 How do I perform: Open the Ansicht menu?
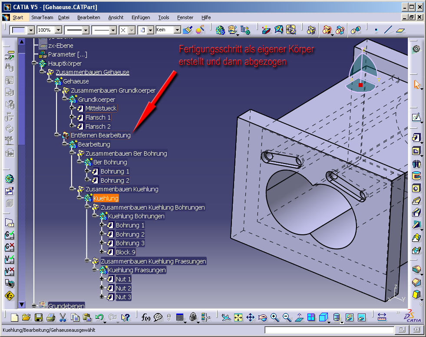tap(116, 17)
